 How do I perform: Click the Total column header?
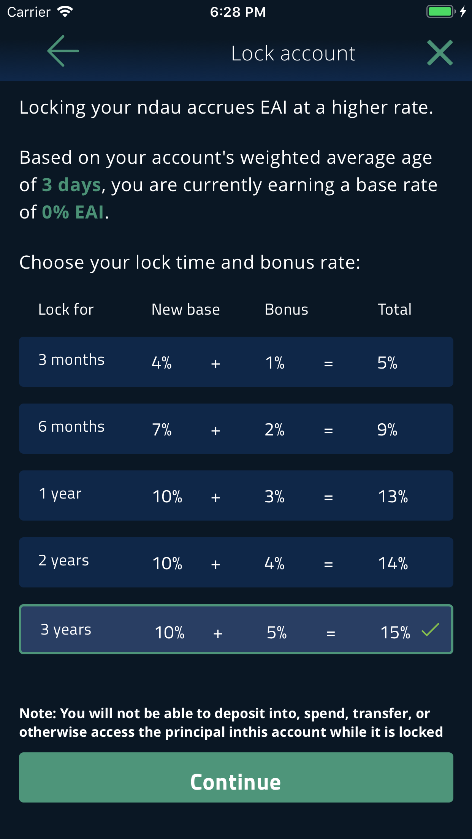(394, 309)
